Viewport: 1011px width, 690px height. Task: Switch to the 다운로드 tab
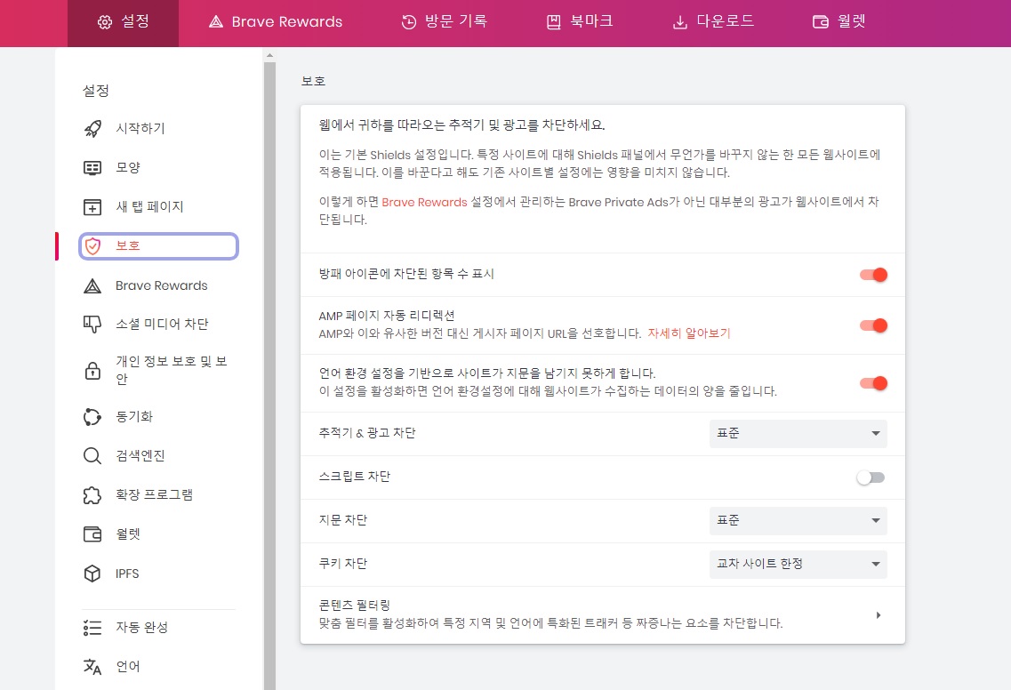[x=712, y=22]
